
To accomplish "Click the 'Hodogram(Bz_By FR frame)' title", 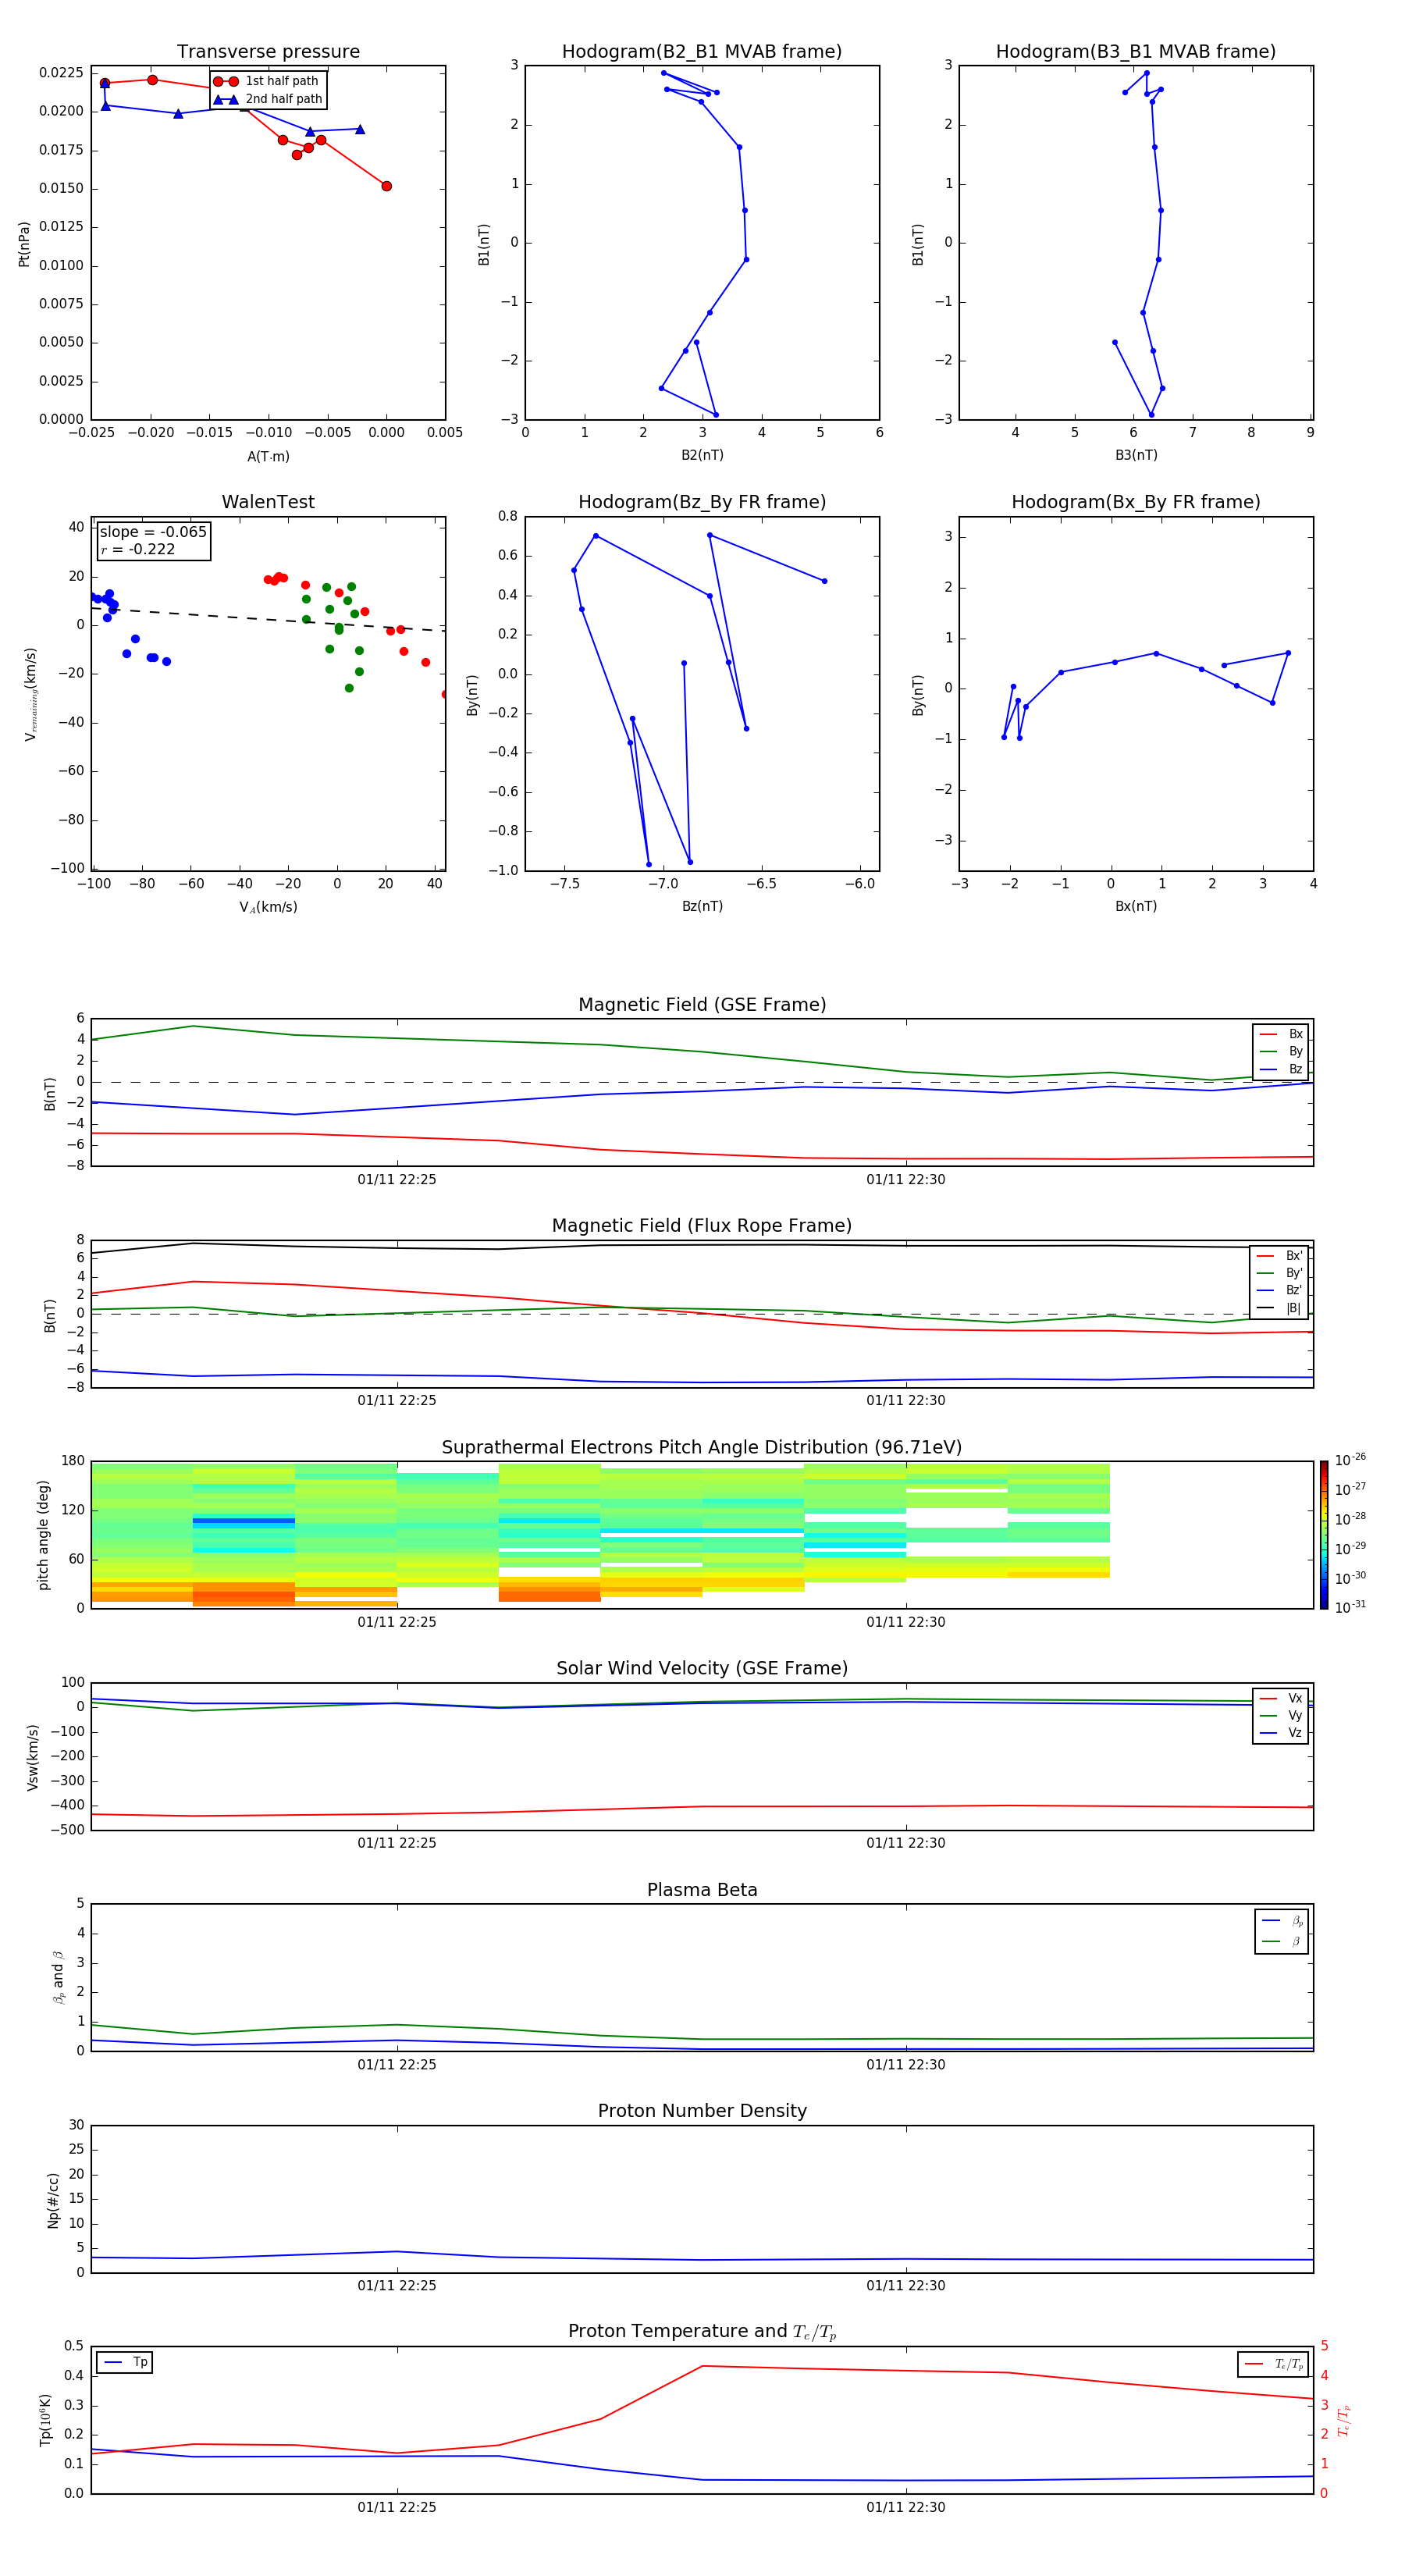I will click(702, 502).
